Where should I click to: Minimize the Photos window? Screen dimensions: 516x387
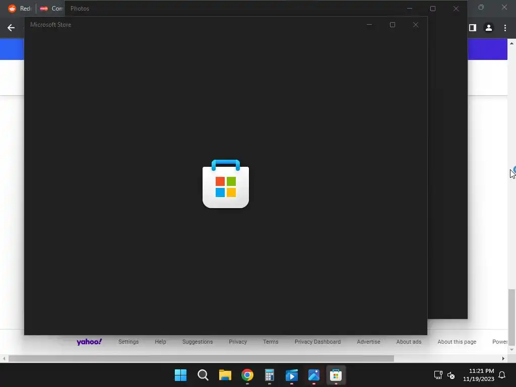[410, 9]
